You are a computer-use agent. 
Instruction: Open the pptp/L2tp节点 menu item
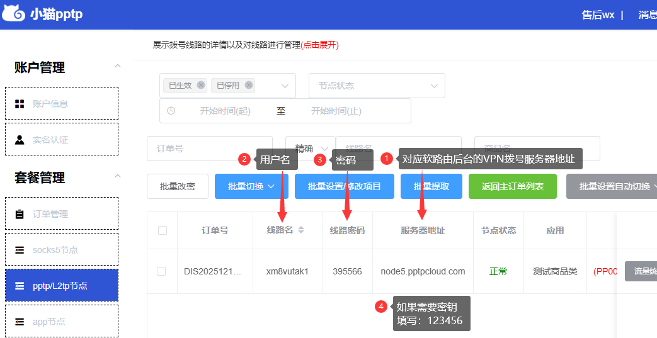point(62,286)
